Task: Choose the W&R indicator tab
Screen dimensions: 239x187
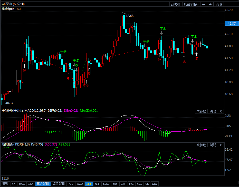Action: pos(115,184)
